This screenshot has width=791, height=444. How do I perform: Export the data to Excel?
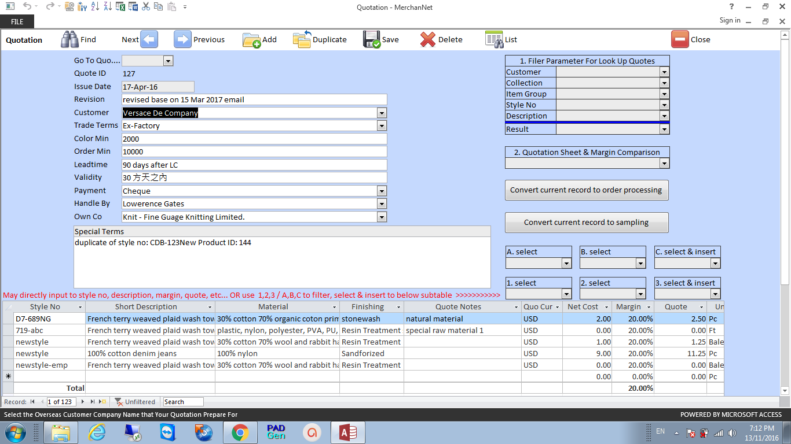pos(121,7)
